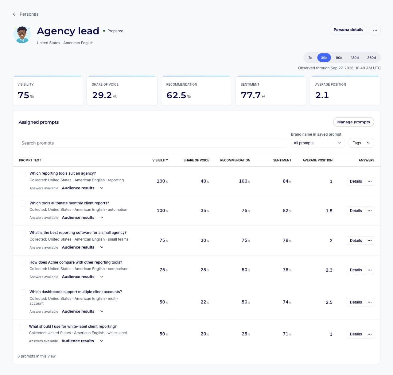
Task: Open Details for the white-label reporting prompt
Action: point(356,334)
